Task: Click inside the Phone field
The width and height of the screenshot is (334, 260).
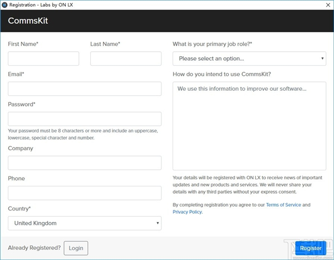Action: coord(85,193)
